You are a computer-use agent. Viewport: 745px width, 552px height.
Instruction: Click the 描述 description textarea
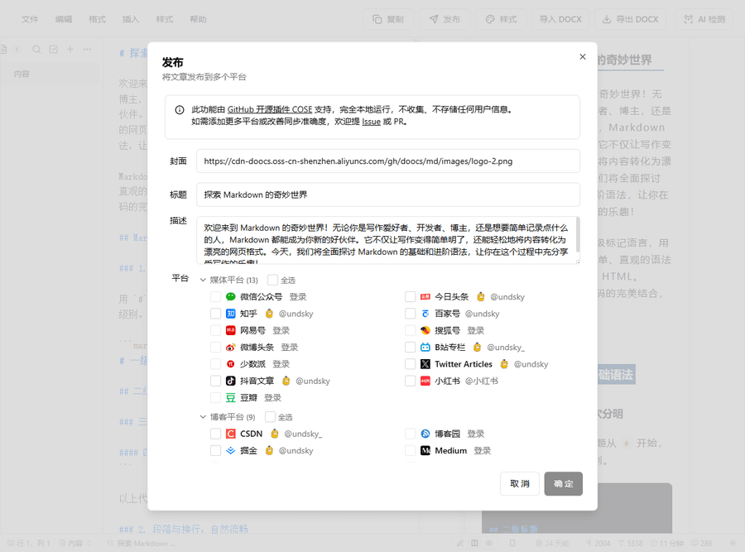click(x=388, y=240)
